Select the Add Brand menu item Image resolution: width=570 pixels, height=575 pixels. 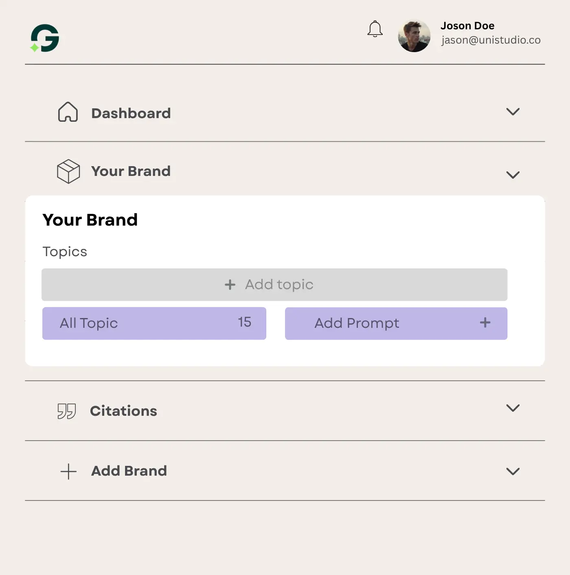pos(129,471)
